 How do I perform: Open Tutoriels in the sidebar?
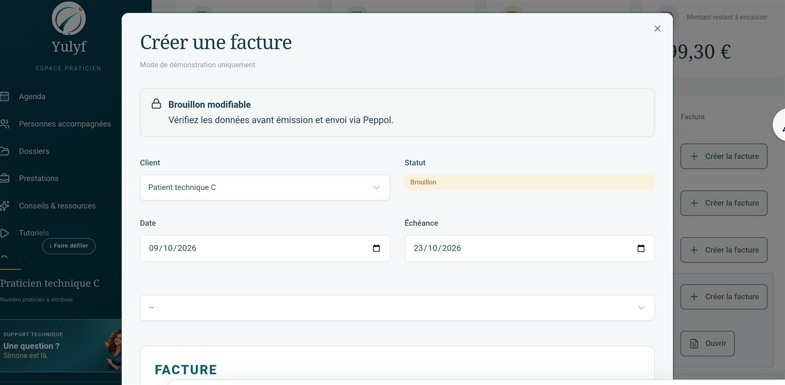tap(34, 233)
